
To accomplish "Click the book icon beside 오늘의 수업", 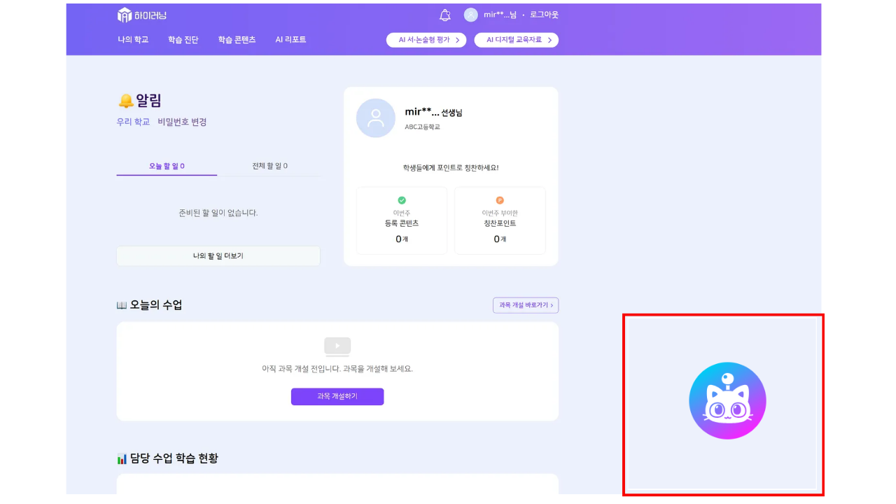I will coord(122,304).
